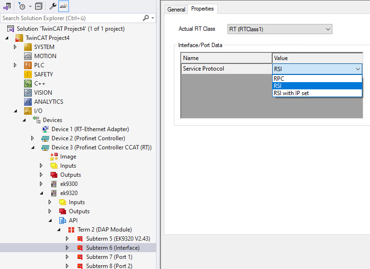Click the Search Solution Explorer field
The width and height of the screenshot is (370, 269).
71,18
